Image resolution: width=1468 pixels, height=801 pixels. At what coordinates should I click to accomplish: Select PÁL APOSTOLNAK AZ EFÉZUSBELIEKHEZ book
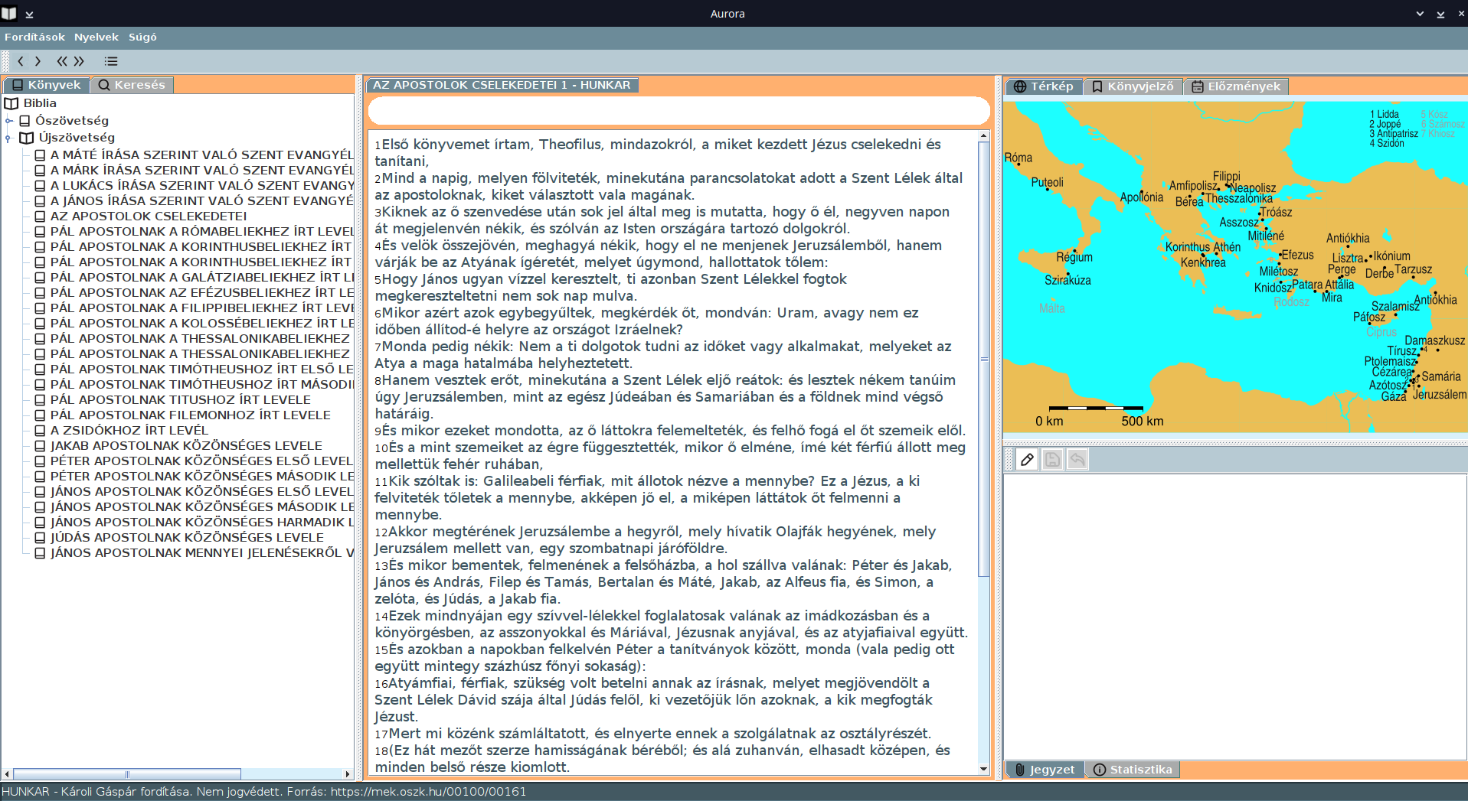(202, 293)
